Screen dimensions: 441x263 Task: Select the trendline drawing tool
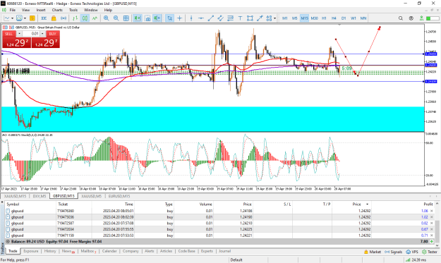tap(210, 18)
